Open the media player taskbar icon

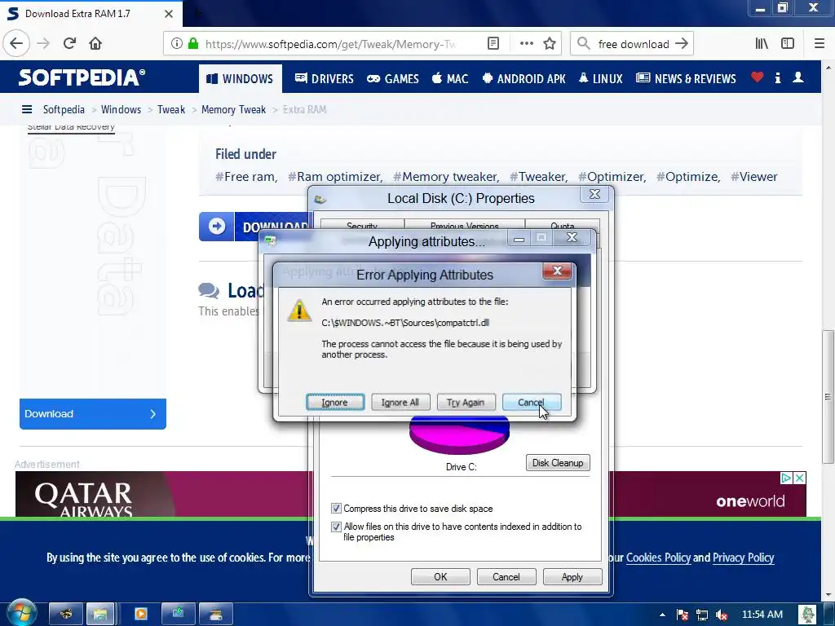coord(140,615)
